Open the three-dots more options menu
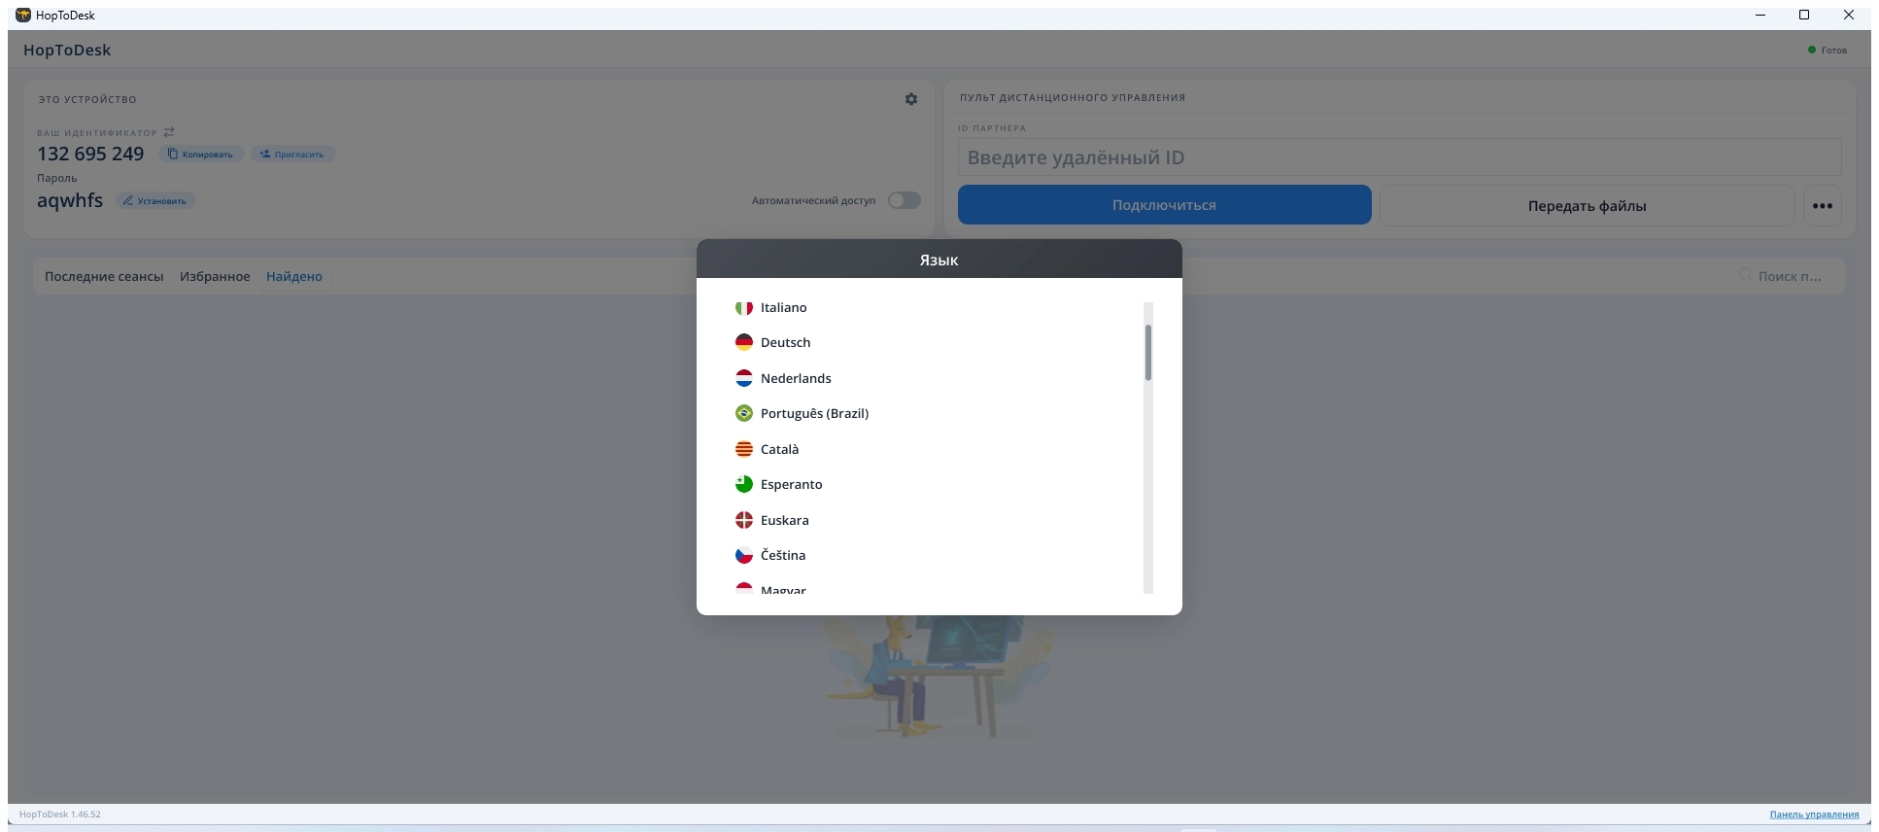Viewport: 1879px width, 832px height. click(x=1823, y=205)
